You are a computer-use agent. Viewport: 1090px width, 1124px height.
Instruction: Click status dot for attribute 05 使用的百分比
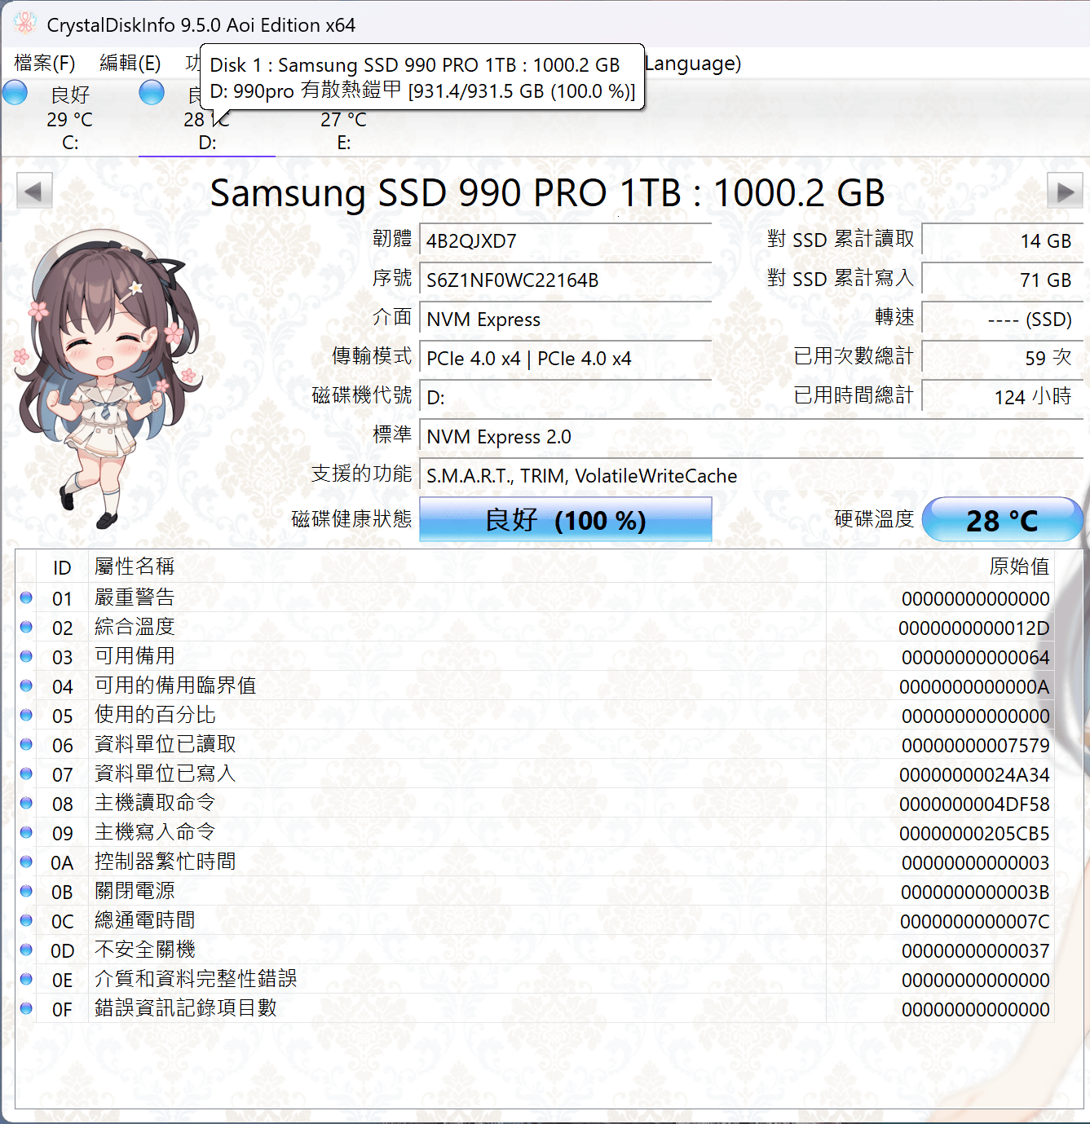click(26, 715)
